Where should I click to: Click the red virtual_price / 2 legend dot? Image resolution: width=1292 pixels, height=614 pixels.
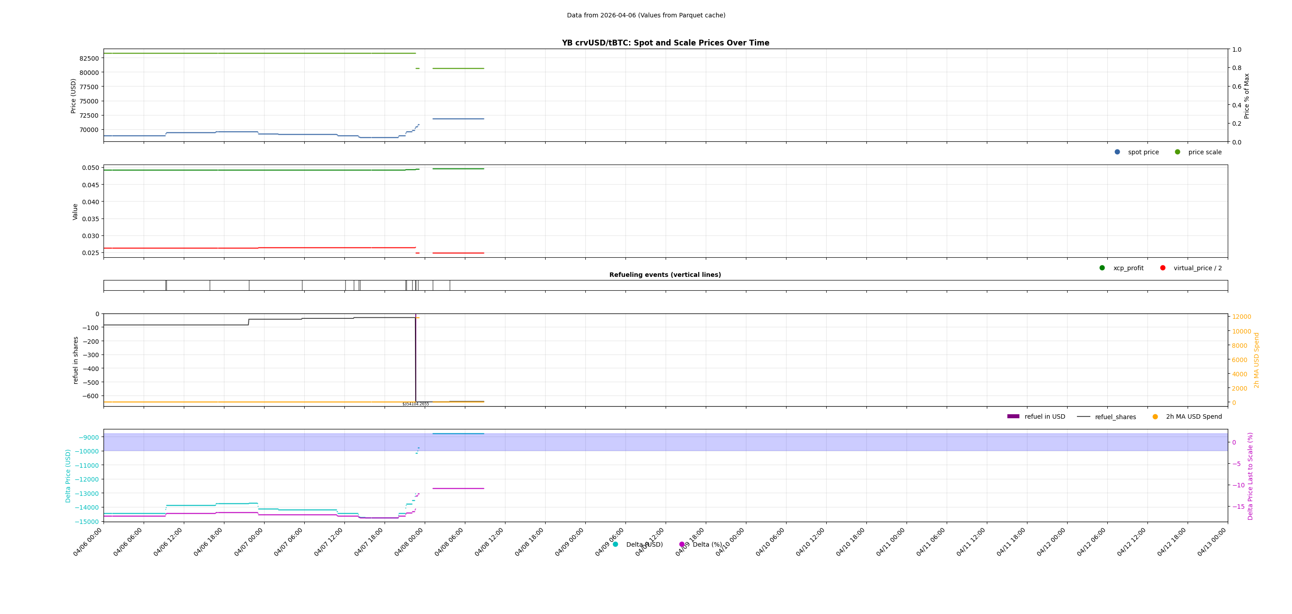click(x=1163, y=268)
